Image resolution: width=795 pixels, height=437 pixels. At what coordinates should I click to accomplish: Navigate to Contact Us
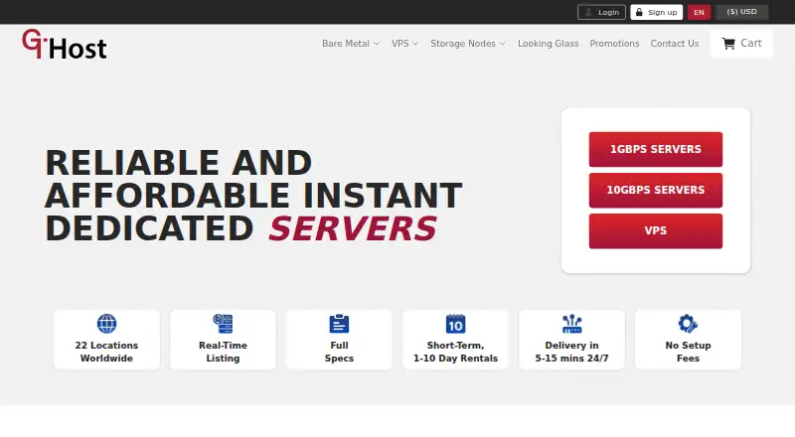pos(675,44)
